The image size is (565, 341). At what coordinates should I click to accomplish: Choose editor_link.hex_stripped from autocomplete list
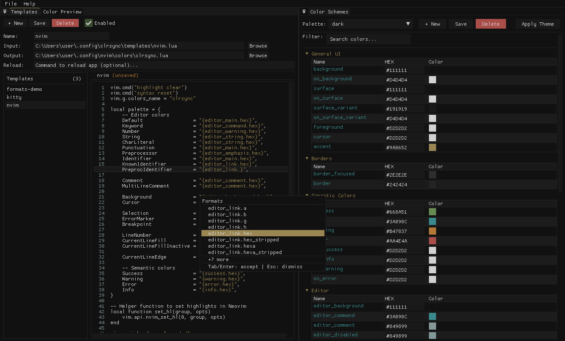[244, 240]
